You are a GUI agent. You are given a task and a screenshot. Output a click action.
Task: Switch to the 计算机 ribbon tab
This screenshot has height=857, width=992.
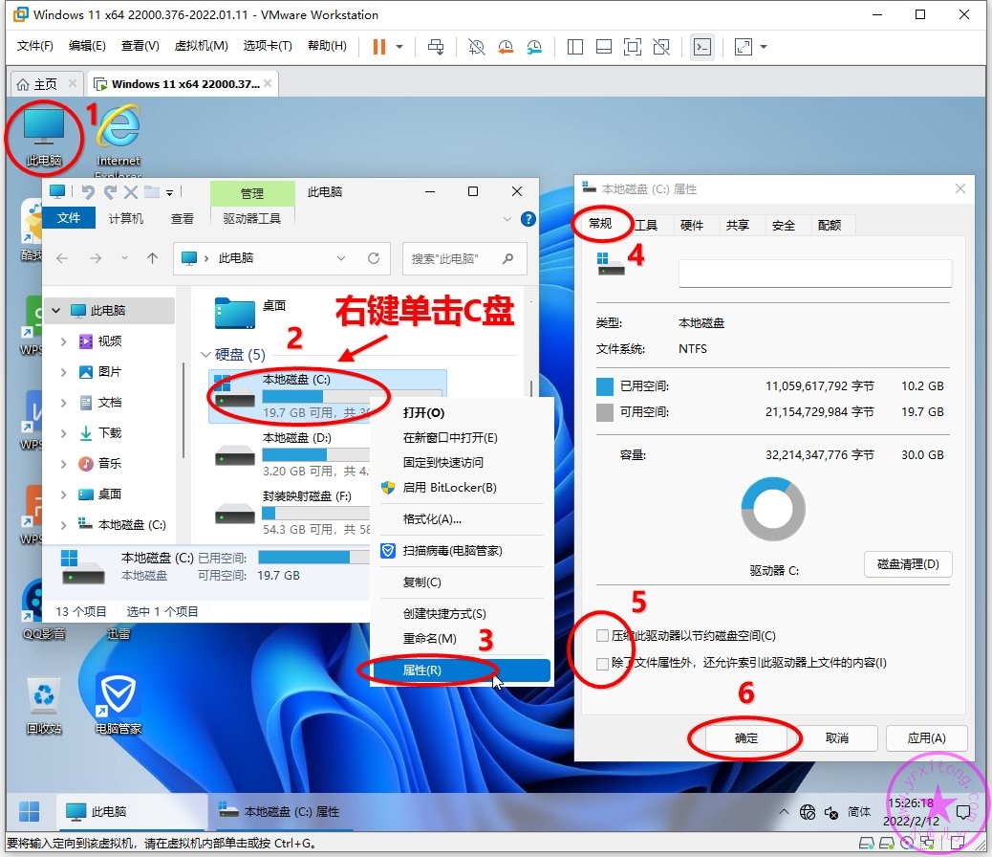126,218
